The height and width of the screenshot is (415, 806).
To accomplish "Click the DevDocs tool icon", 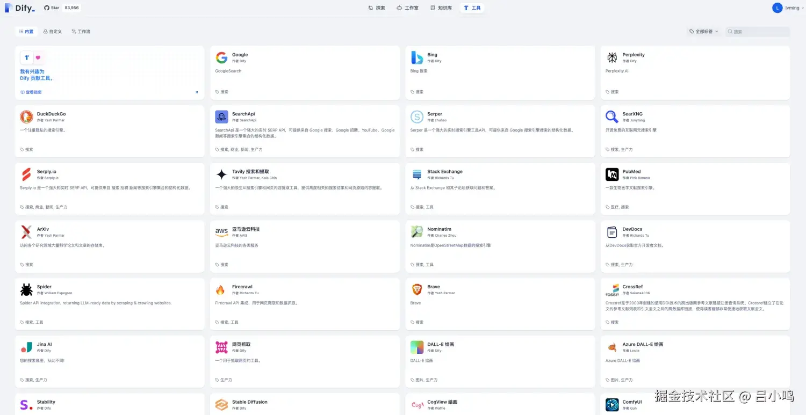I will (612, 232).
